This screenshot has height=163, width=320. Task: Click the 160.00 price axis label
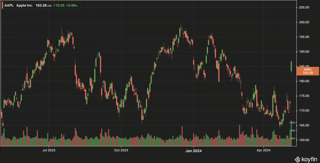[x=304, y=140]
